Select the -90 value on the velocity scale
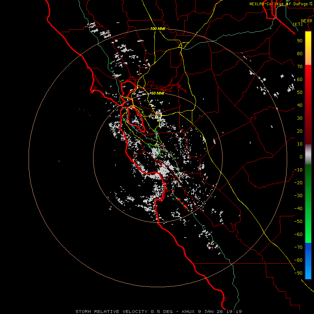This screenshot has height=314, width=314. 298,273
